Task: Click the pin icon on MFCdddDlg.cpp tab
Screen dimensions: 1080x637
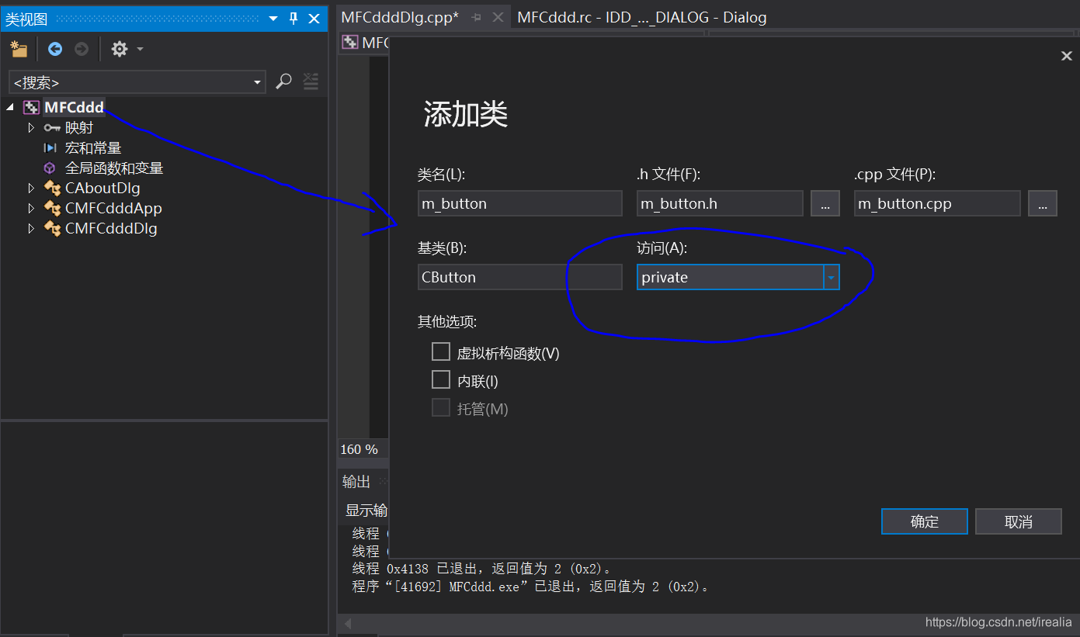Action: (477, 17)
